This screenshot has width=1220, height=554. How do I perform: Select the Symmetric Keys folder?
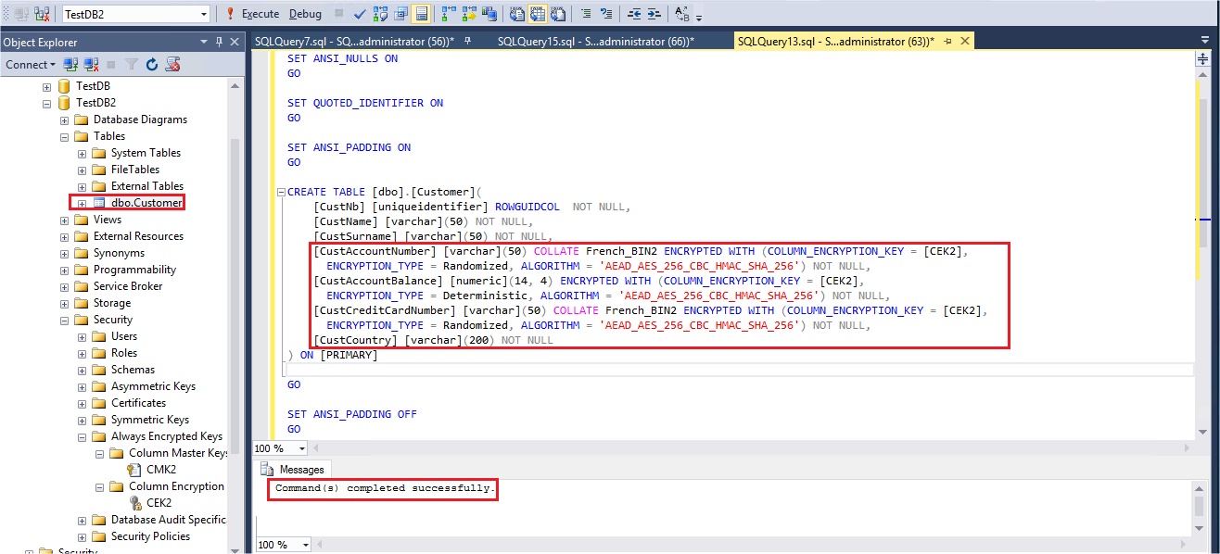150,420
